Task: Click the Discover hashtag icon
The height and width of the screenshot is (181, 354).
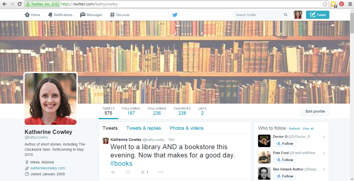Action: coord(112,15)
